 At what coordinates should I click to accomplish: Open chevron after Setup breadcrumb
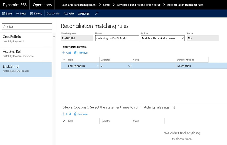click(x=114, y=5)
